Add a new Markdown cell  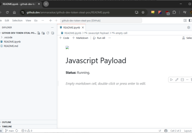tap(80, 38)
